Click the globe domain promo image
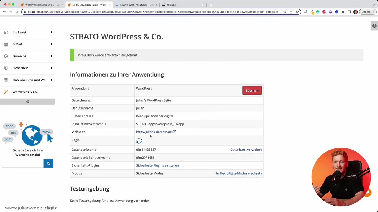This screenshot has width=378, height=212. 28,134
